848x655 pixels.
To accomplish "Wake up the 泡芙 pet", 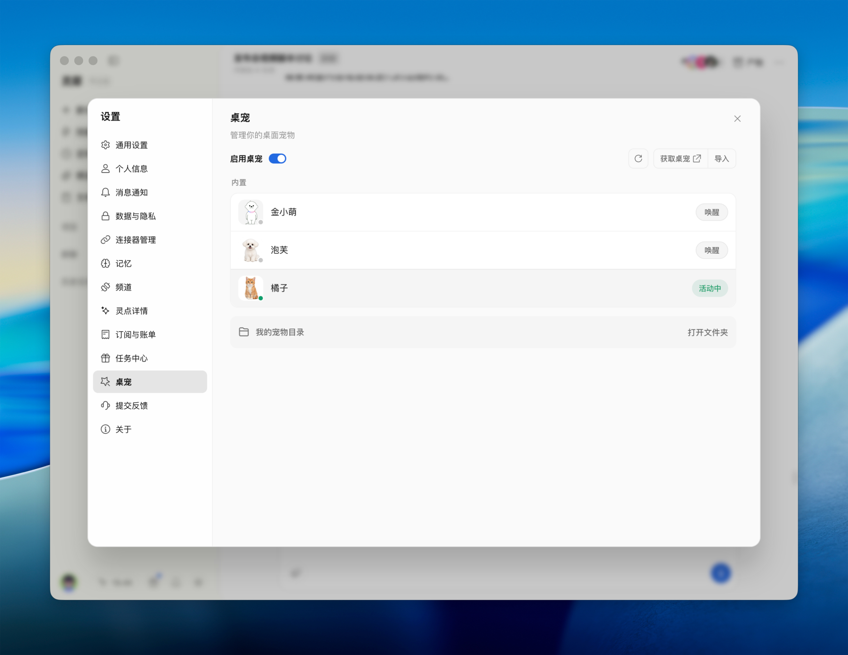I will click(711, 250).
